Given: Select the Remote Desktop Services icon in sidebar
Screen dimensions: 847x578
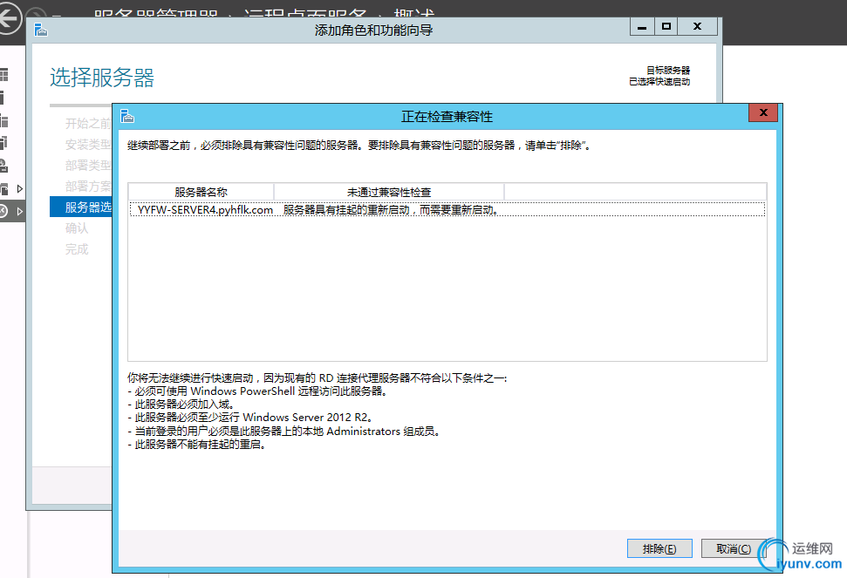Looking at the screenshot, I should [x=3, y=212].
